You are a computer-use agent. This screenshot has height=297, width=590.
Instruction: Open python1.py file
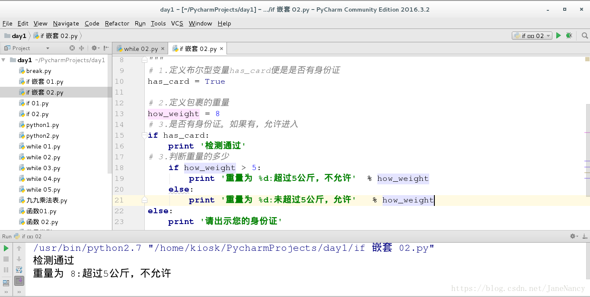pyautogui.click(x=42, y=125)
